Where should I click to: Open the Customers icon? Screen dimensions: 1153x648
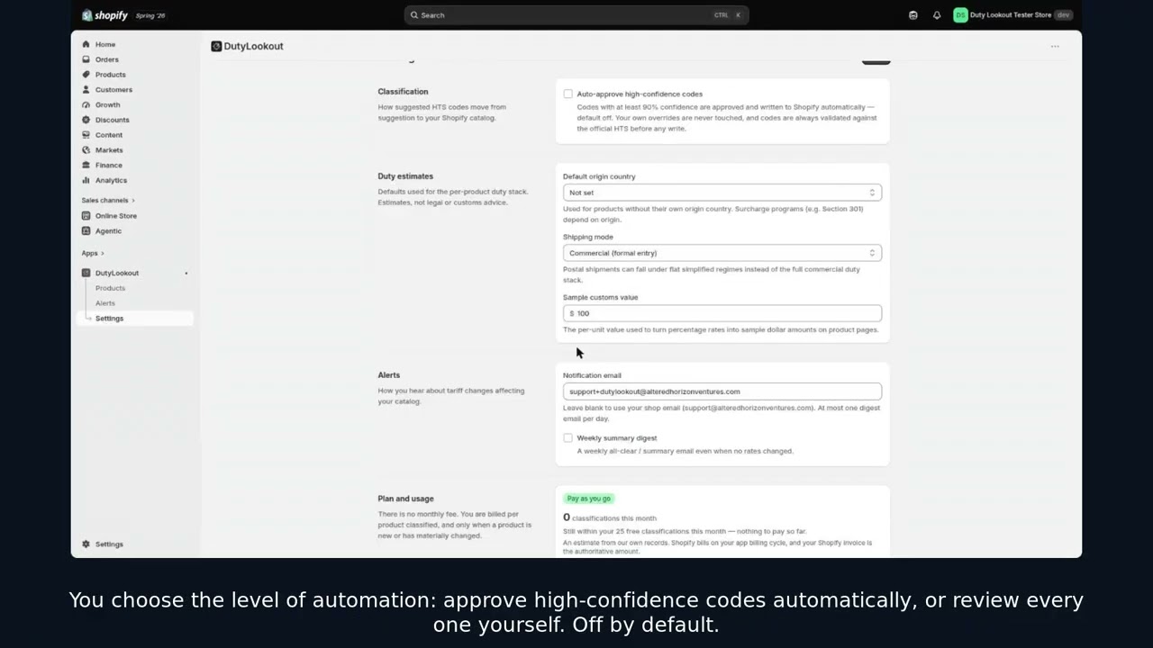click(86, 90)
